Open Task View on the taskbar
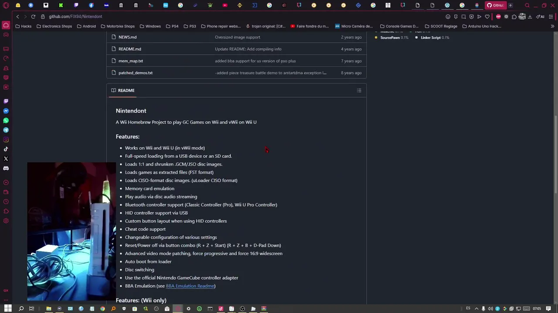Viewport: 558px width, 313px height. point(31,309)
